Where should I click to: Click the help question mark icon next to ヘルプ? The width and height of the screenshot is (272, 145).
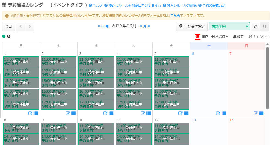90,5
